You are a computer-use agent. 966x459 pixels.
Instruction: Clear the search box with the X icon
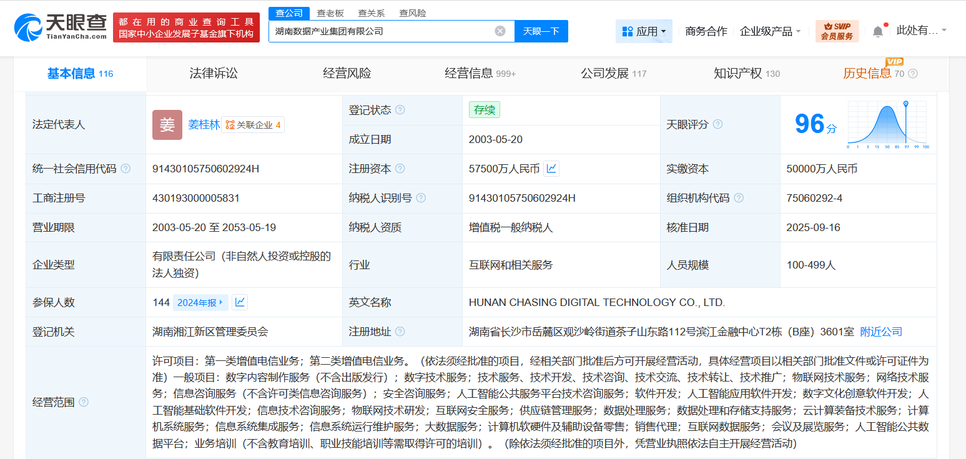(x=499, y=31)
